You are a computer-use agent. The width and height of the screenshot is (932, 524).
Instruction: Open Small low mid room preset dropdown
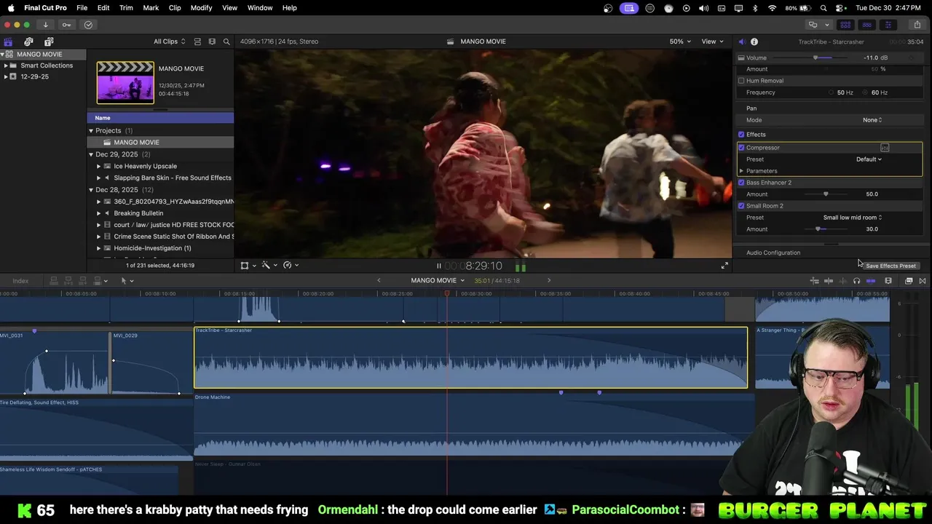[x=853, y=218]
